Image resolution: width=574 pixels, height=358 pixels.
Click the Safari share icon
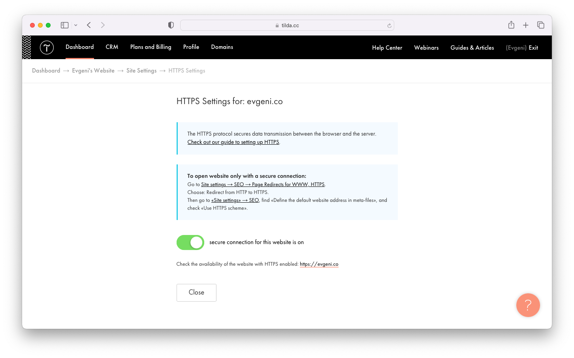pyautogui.click(x=511, y=25)
